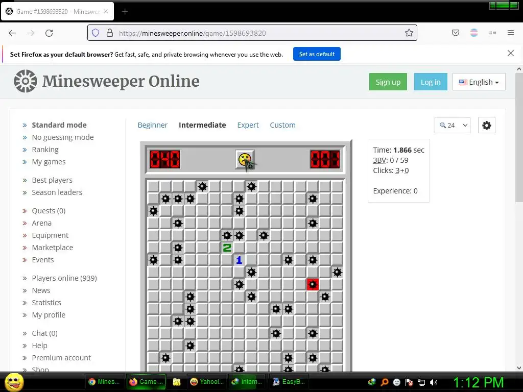Switch to the Game #1598693820 browser tab
The width and height of the screenshot is (523, 392).
click(57, 12)
